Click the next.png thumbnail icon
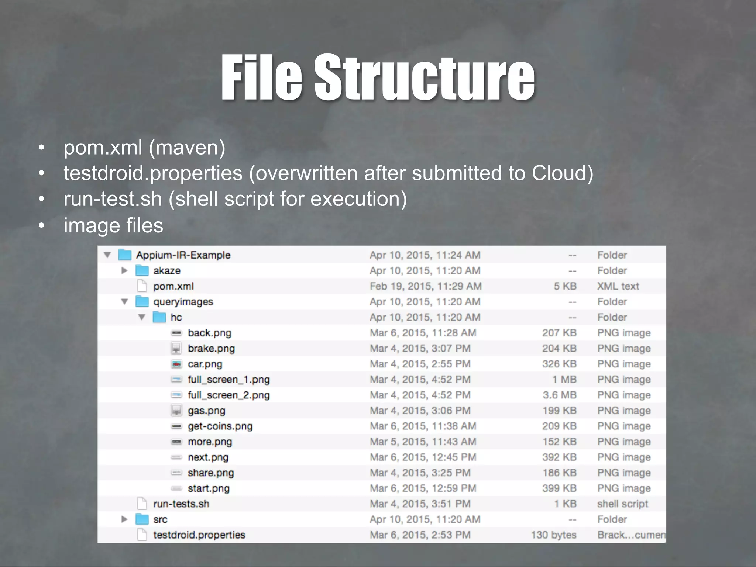Image resolution: width=756 pixels, height=567 pixels. pyautogui.click(x=176, y=457)
